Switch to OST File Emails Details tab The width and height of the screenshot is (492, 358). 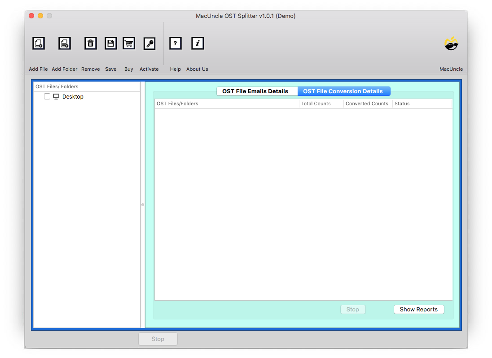tap(255, 91)
